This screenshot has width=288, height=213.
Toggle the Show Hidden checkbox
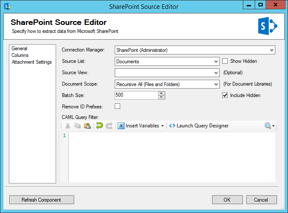[225, 61]
